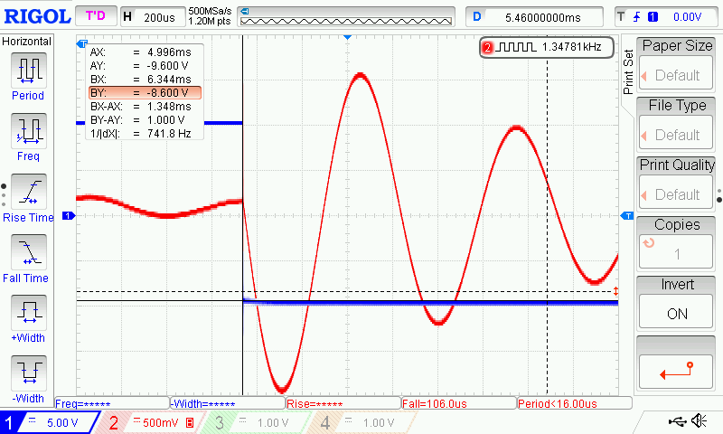Image resolution: width=723 pixels, height=434 pixels.
Task: Open the Paper Size option
Action: click(676, 62)
